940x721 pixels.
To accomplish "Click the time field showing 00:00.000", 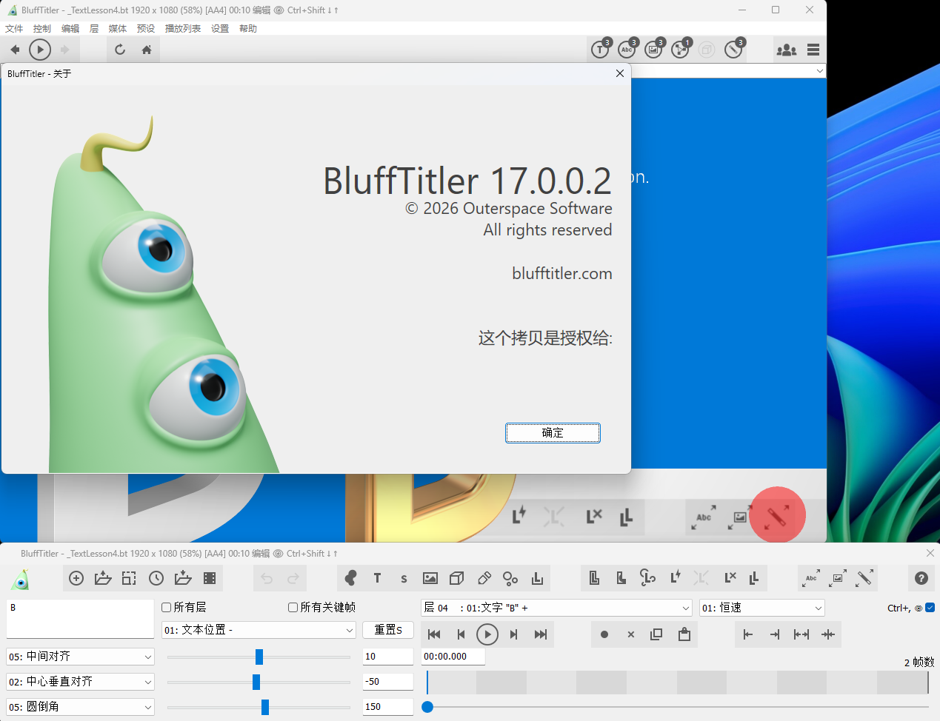I will click(x=453, y=657).
